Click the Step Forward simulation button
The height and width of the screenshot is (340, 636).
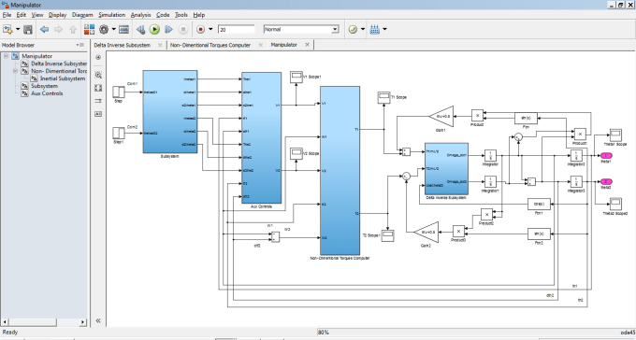pos(168,29)
